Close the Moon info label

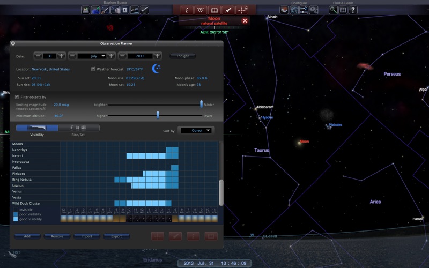point(245,21)
